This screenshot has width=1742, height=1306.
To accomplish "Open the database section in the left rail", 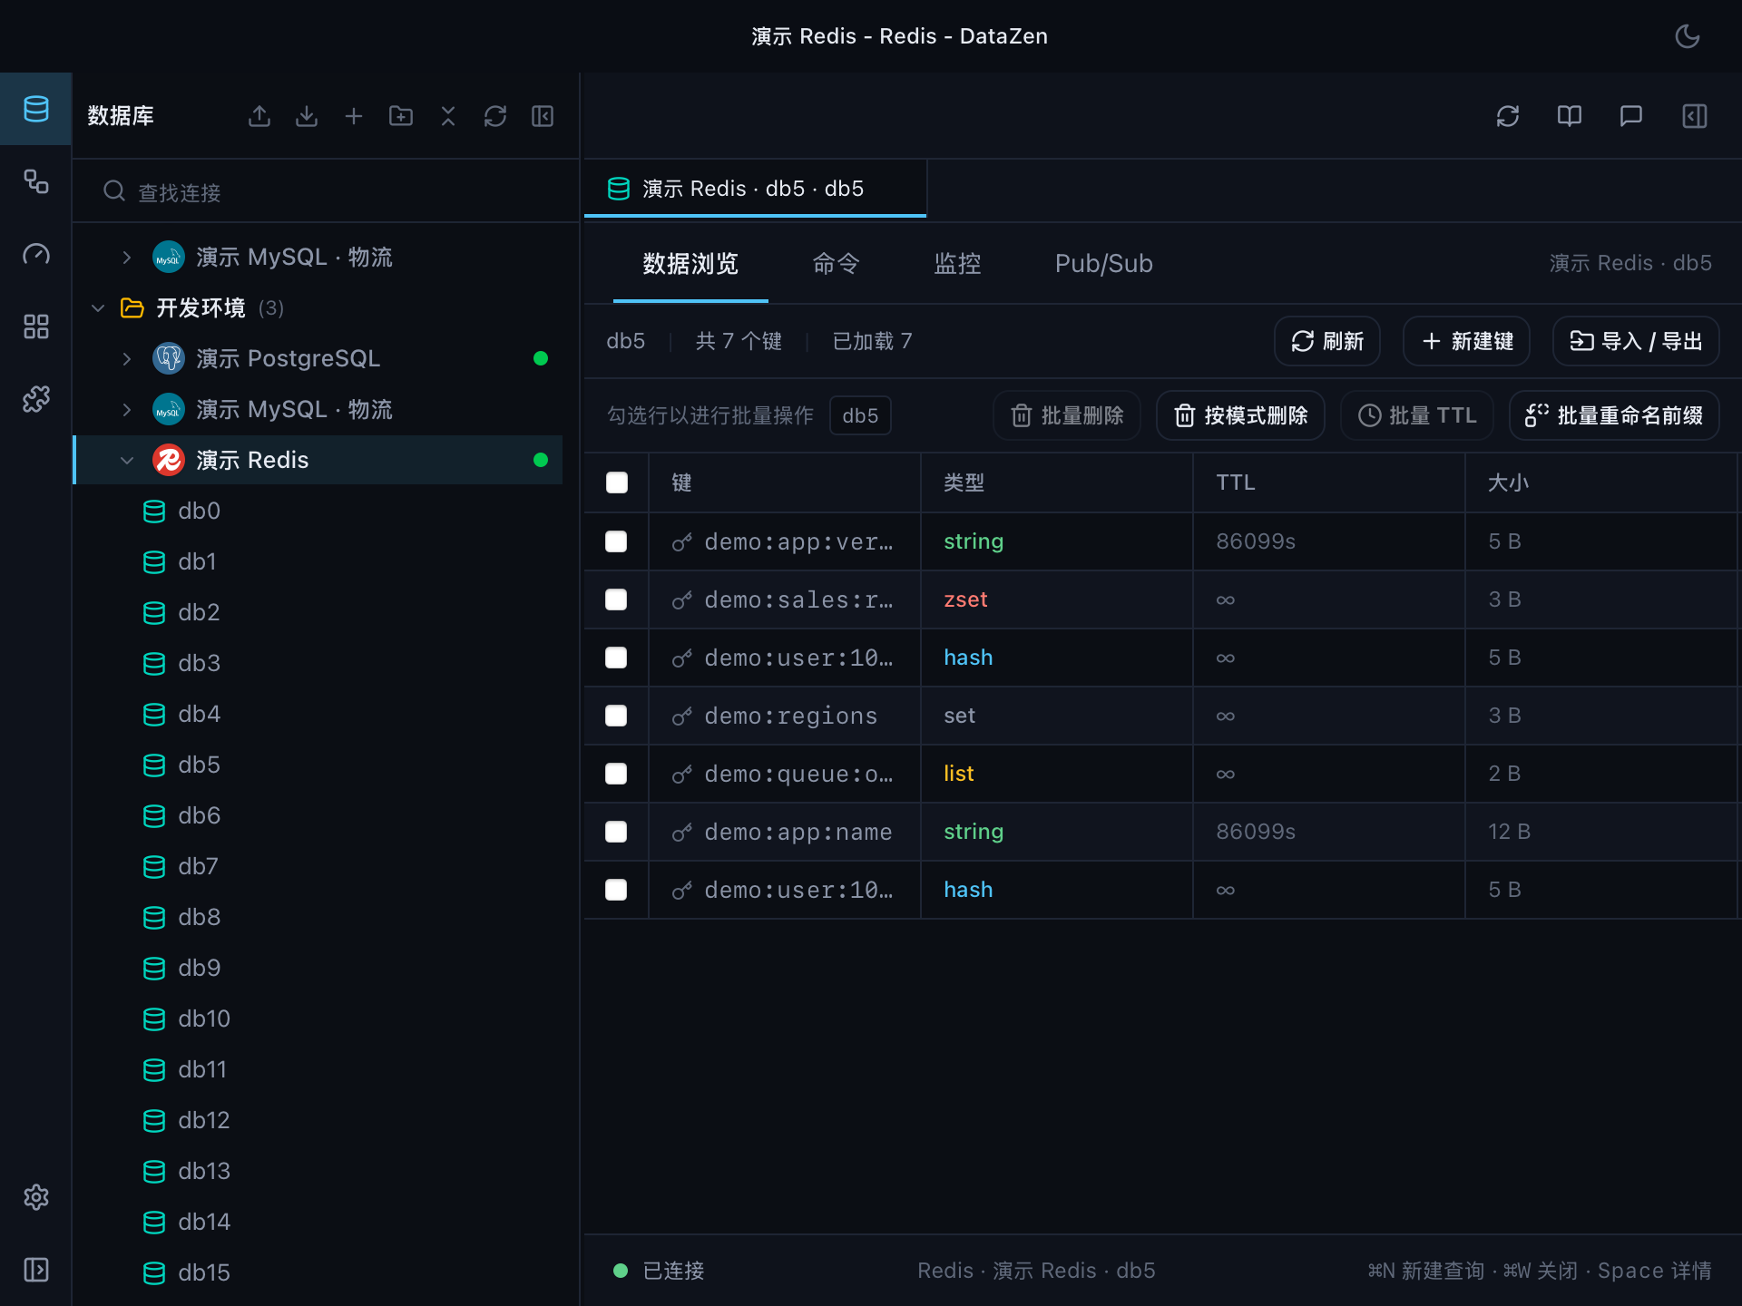I will coord(36,109).
